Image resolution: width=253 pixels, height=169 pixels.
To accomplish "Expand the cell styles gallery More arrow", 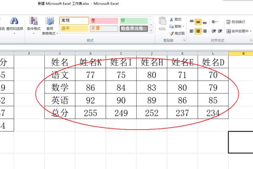I will [x=151, y=30].
